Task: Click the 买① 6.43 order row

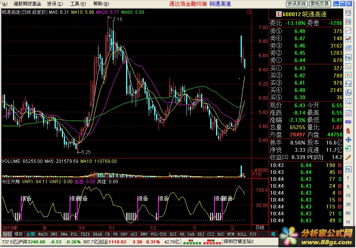Action: [x=306, y=68]
